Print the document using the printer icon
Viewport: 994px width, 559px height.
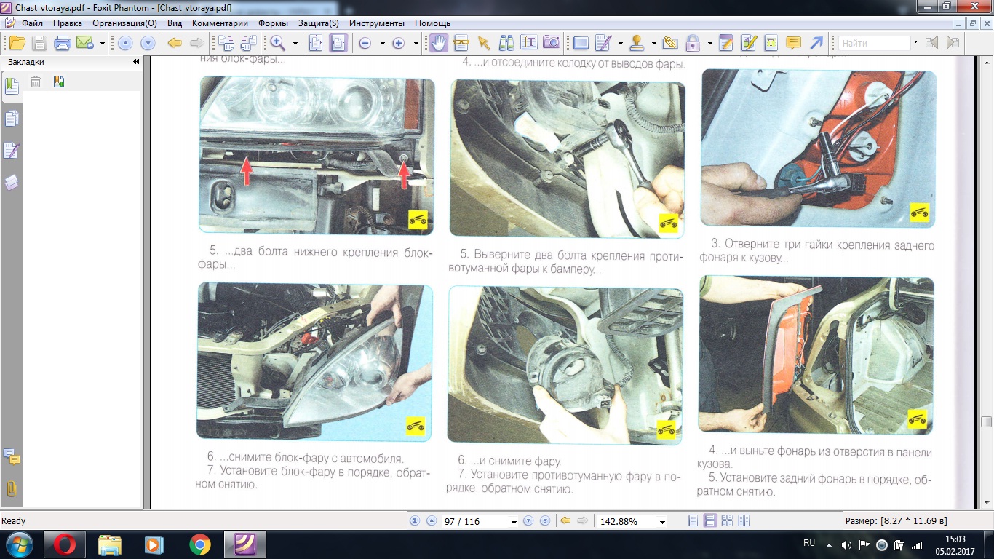[x=63, y=43]
